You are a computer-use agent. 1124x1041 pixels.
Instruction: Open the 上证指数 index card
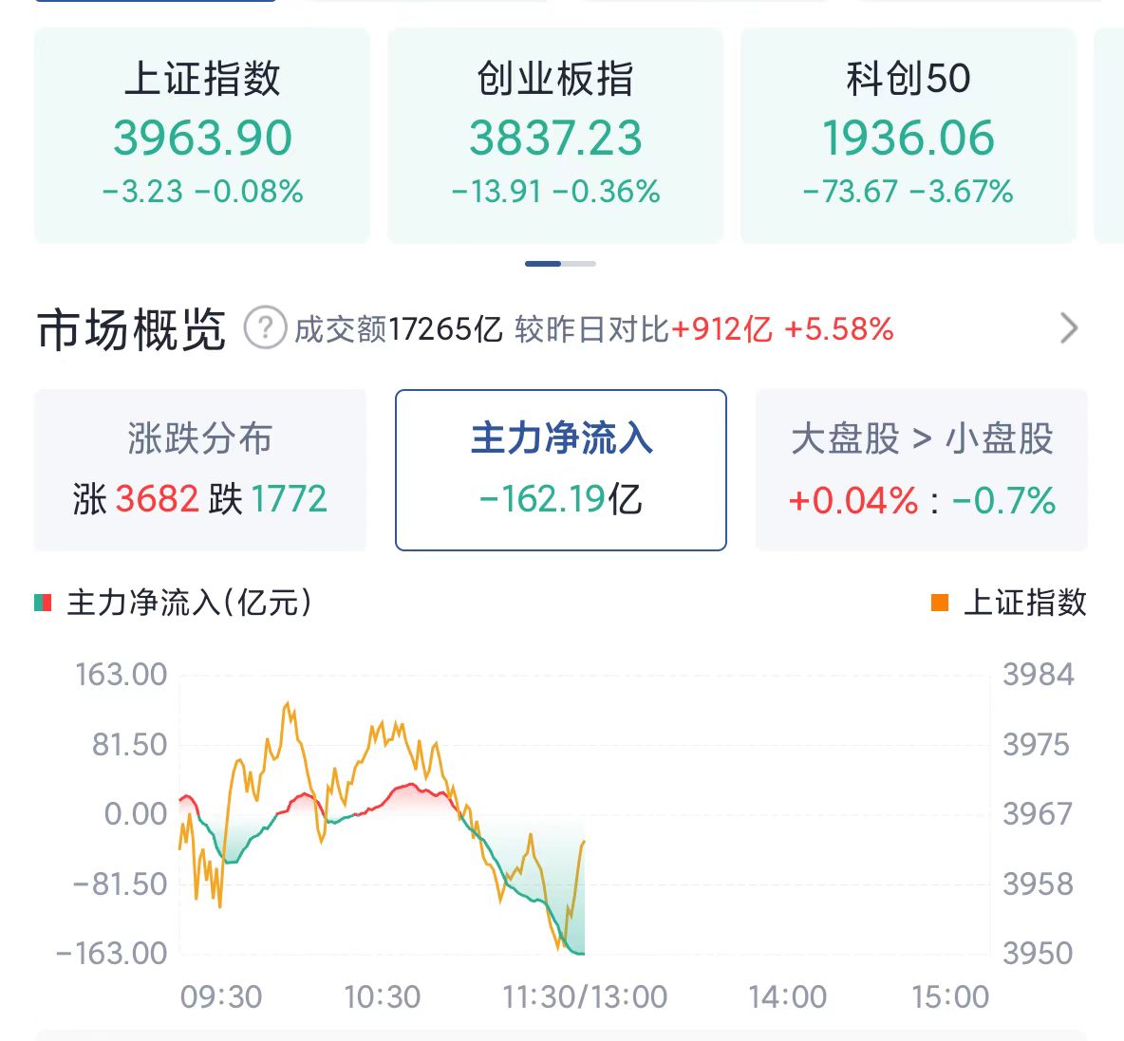202,136
